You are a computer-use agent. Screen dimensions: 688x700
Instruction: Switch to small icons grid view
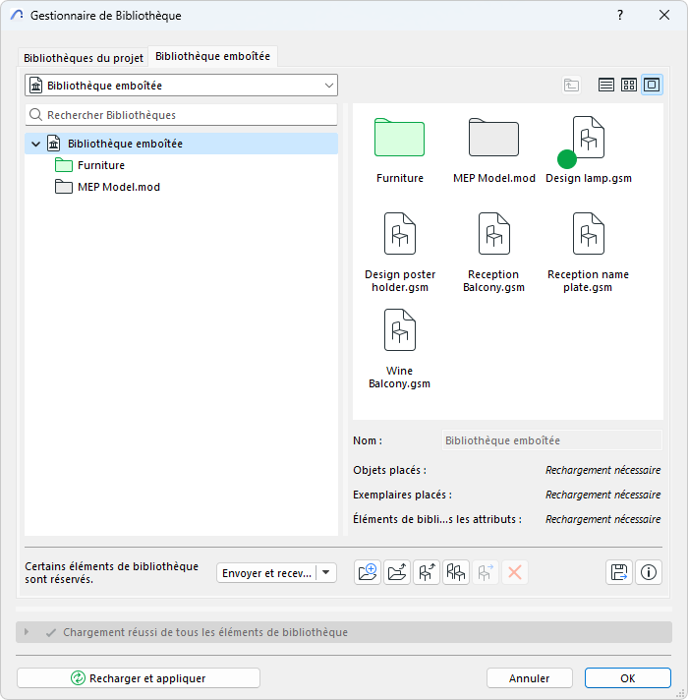629,85
